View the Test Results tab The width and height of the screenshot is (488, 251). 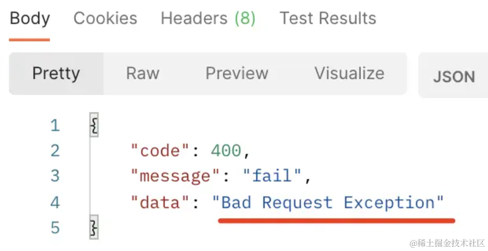[328, 18]
